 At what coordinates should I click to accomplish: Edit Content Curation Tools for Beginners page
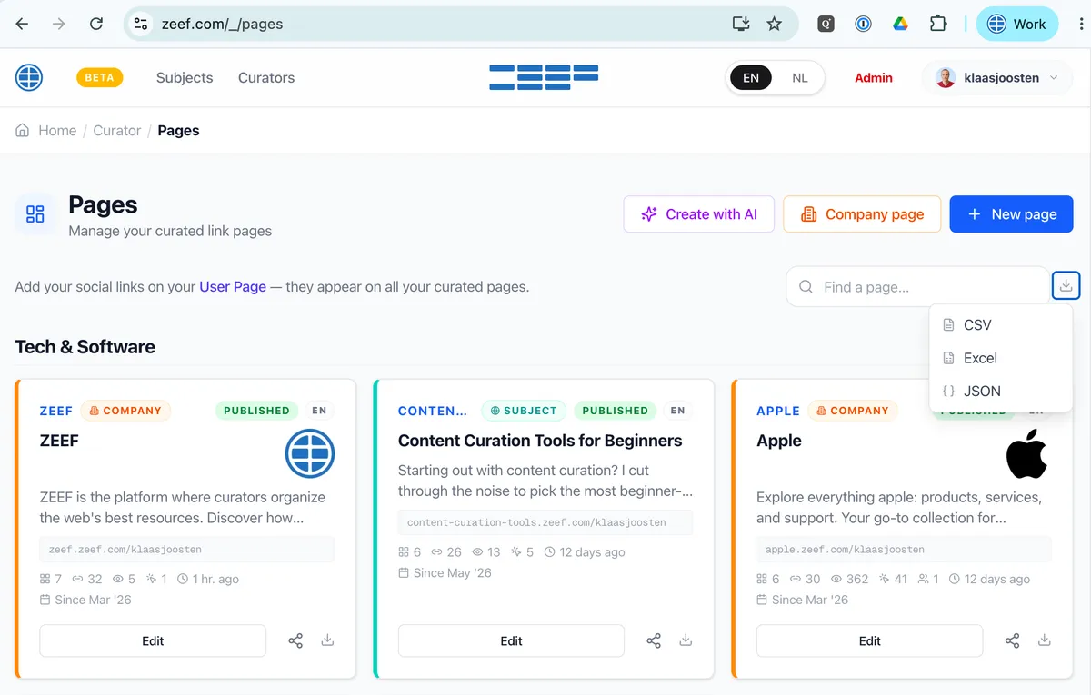tap(511, 641)
